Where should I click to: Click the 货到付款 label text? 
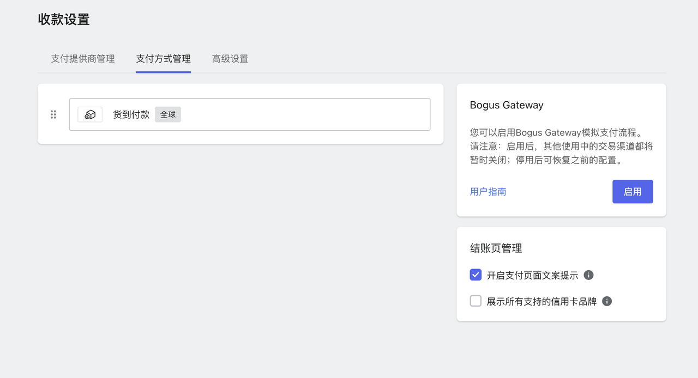[131, 114]
